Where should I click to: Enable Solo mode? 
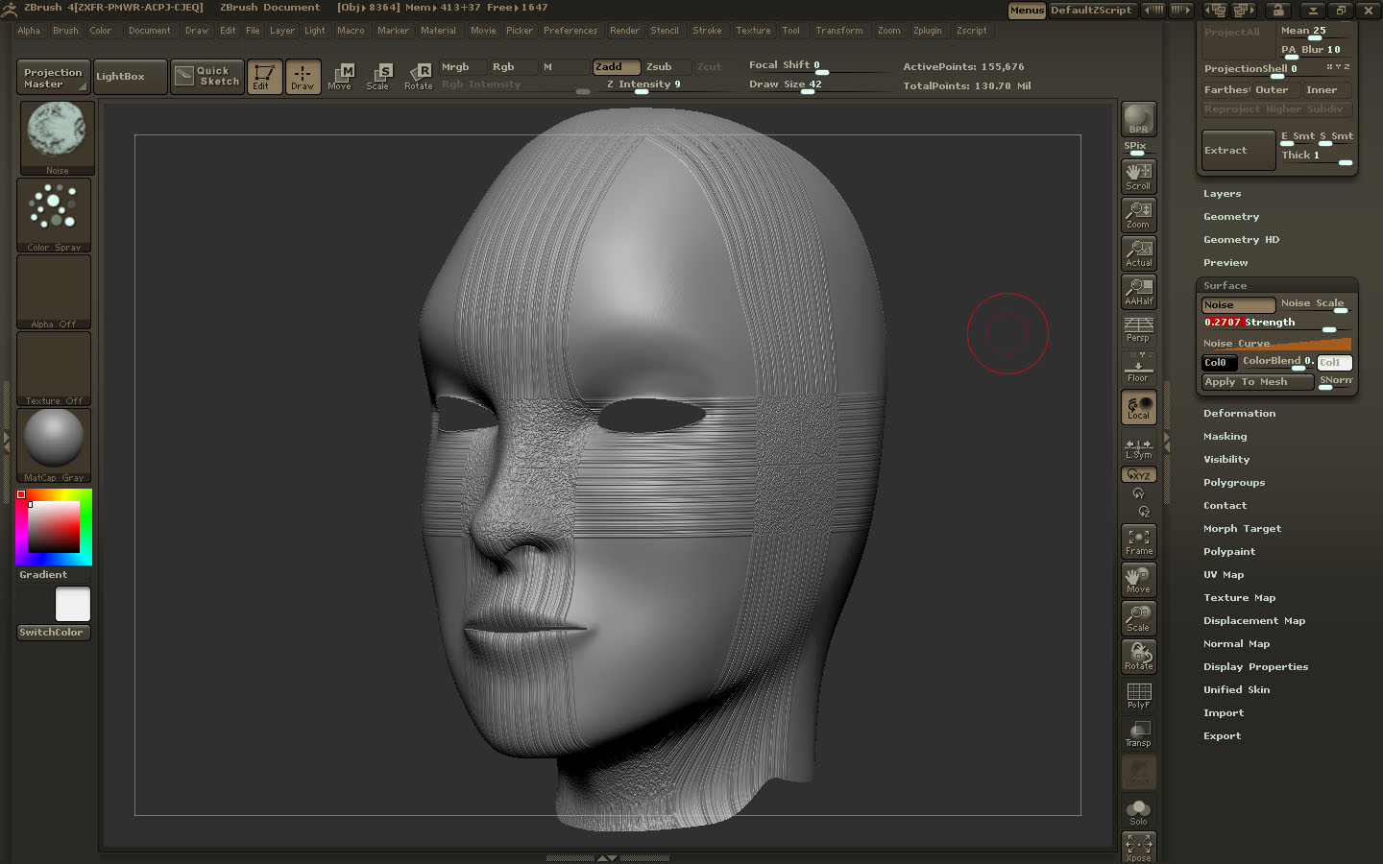(1138, 809)
